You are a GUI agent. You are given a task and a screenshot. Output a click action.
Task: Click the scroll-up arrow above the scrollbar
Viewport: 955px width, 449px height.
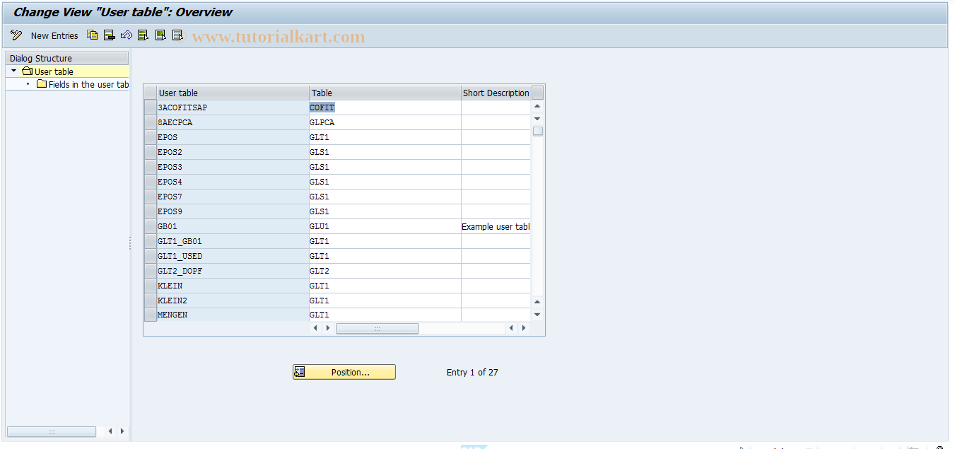(x=537, y=104)
